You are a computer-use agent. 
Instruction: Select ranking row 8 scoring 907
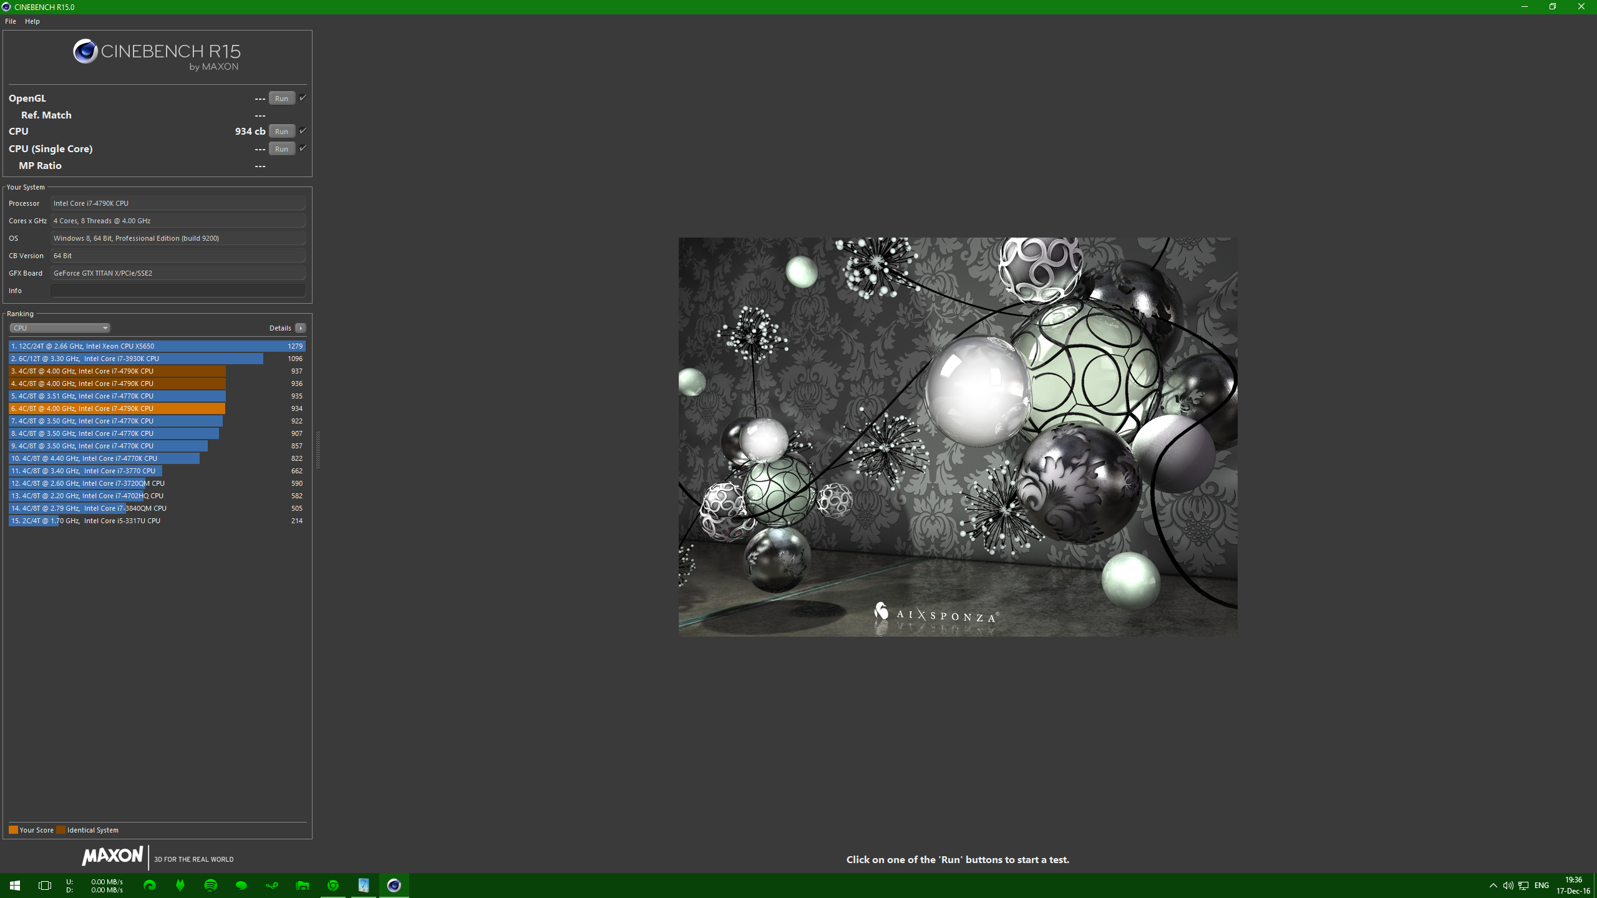tap(157, 433)
